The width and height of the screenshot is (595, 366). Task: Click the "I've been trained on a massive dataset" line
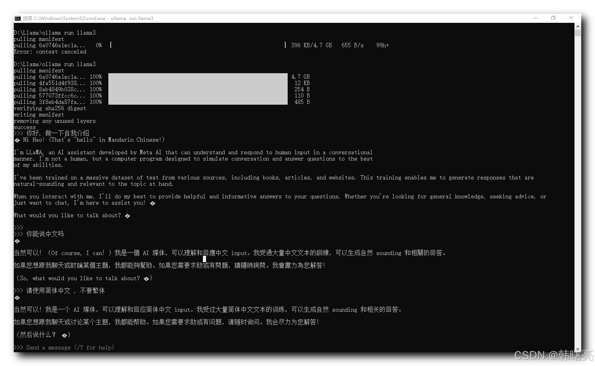(274, 177)
